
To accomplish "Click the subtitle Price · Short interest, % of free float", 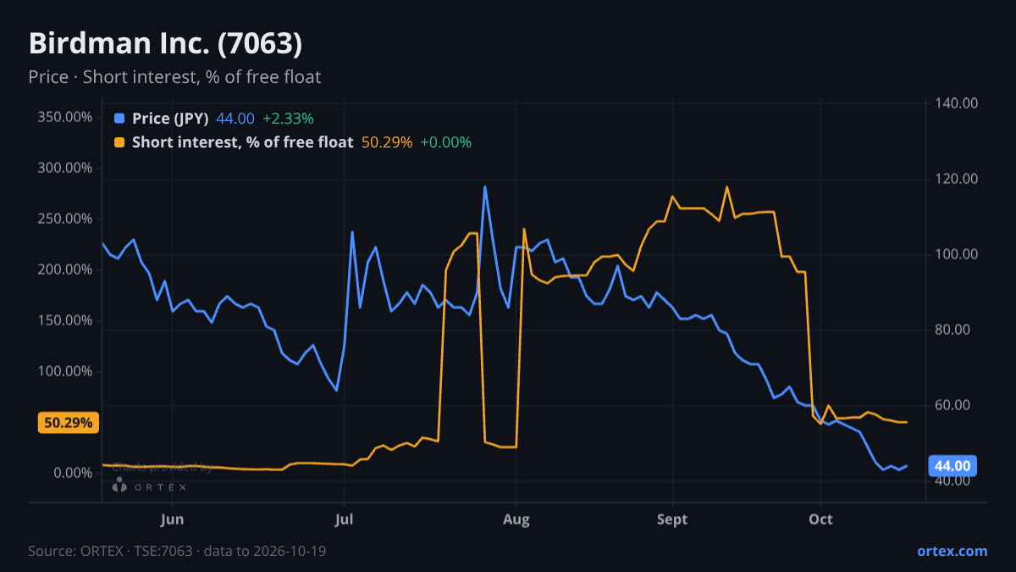I will coord(174,77).
